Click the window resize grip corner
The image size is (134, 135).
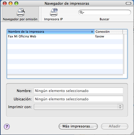point(132,133)
